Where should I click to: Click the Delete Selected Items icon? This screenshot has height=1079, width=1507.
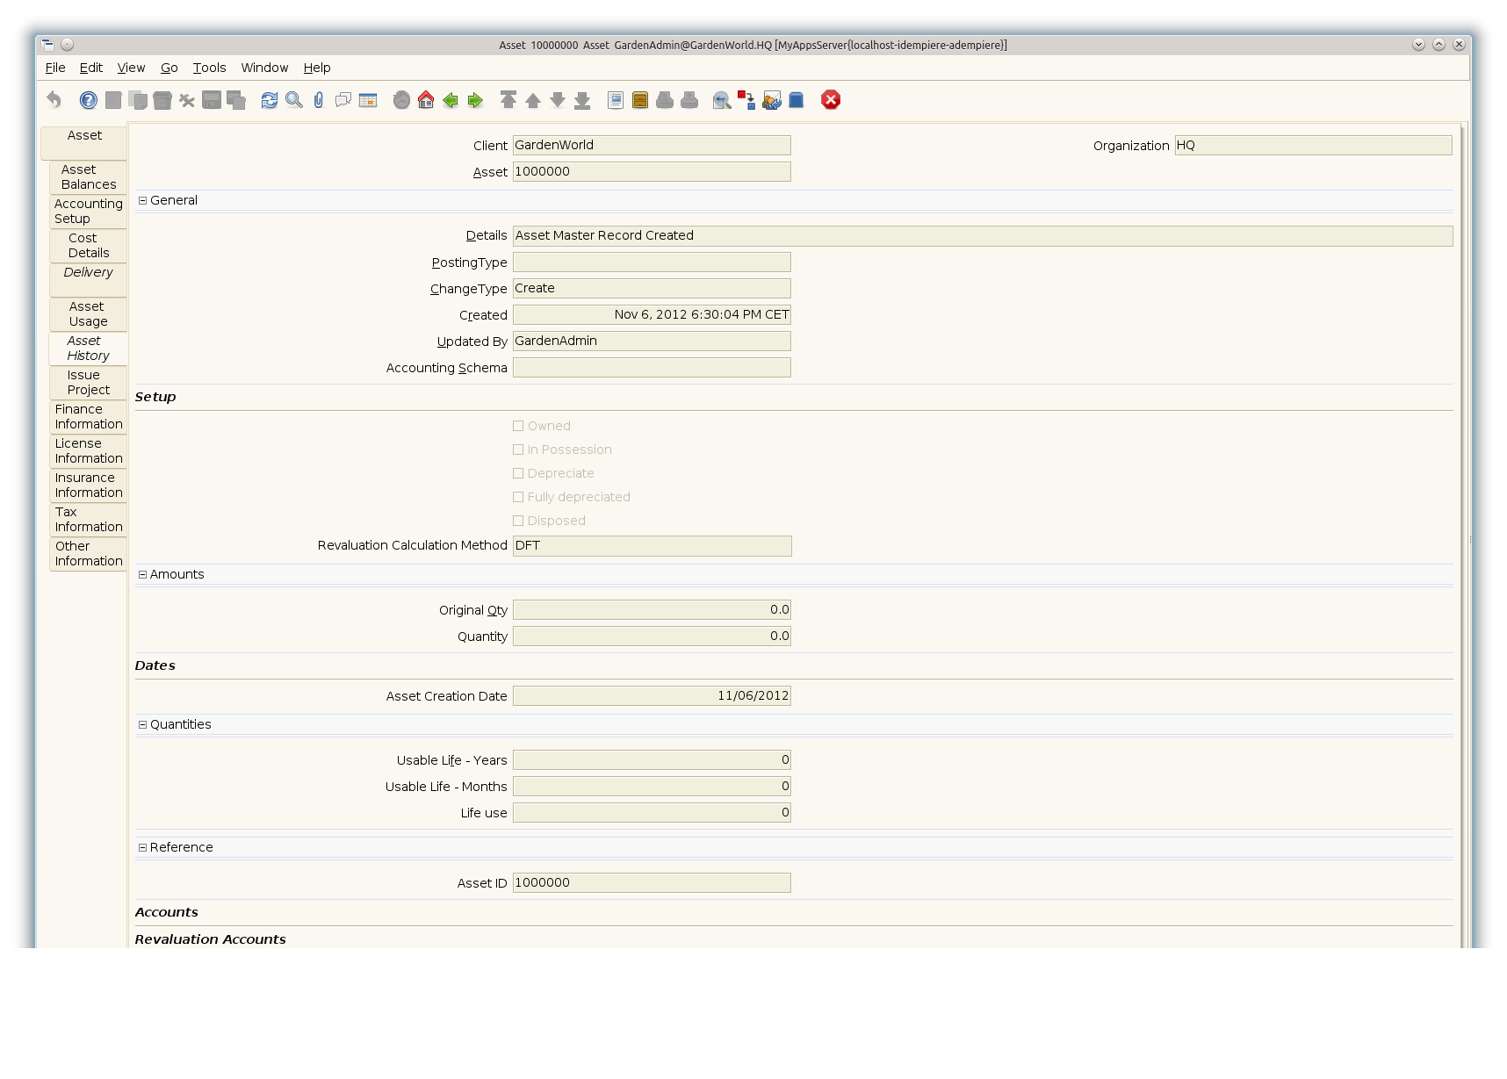187,100
